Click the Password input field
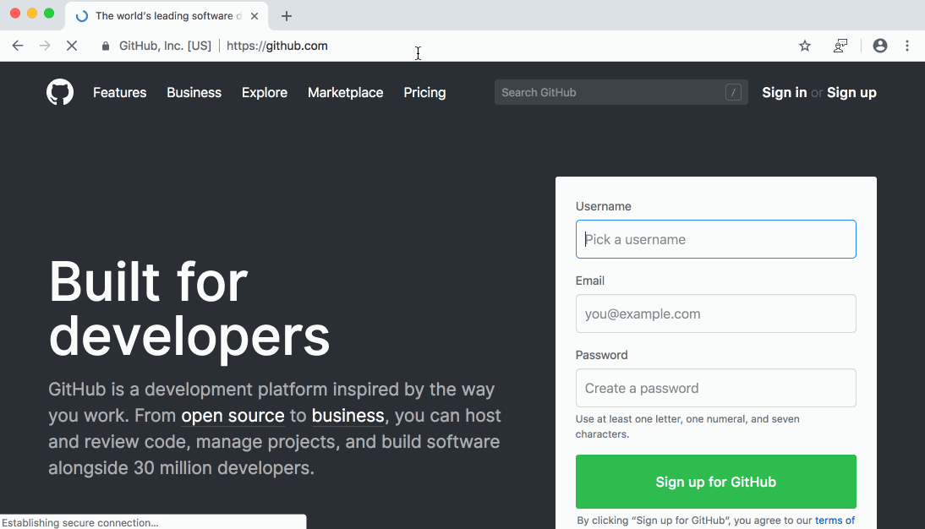Viewport: 925px width, 529px height. (x=715, y=388)
